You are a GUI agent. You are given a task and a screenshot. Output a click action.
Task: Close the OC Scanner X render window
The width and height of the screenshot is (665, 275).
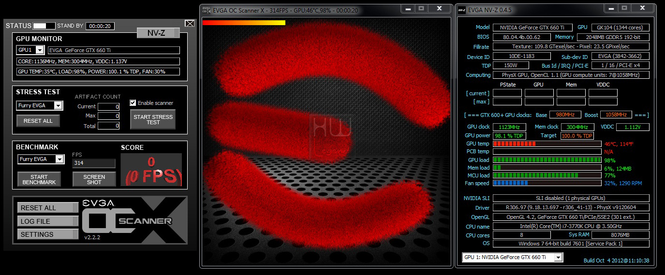pos(439,8)
